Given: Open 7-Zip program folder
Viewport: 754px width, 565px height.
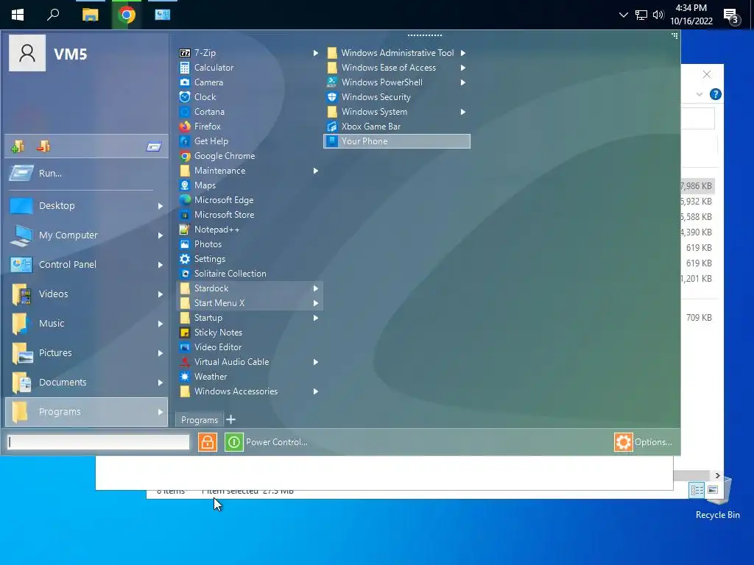Looking at the screenshot, I should click(249, 53).
